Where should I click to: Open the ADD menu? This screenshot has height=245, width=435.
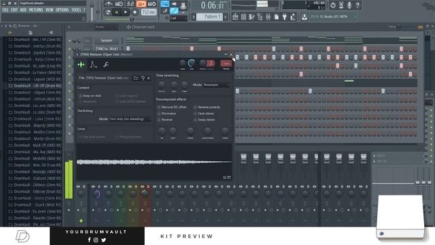click(23, 10)
